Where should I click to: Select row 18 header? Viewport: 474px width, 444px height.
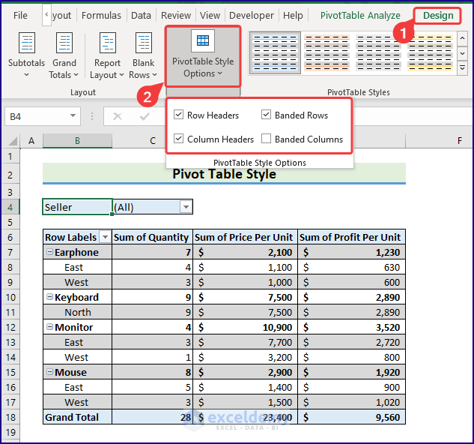click(x=10, y=417)
